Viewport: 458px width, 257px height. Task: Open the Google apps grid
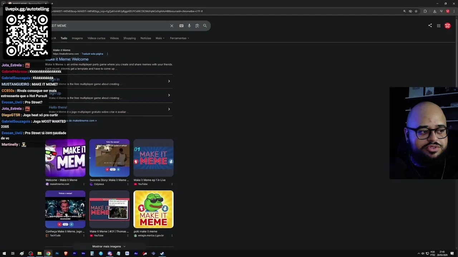tap(439, 26)
